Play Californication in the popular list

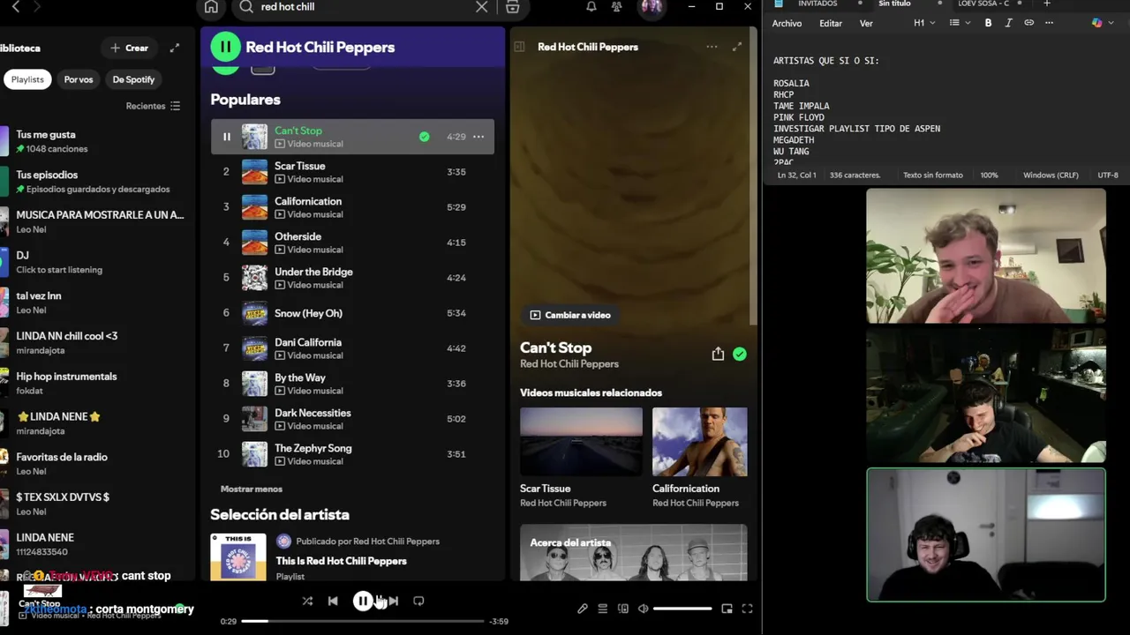click(352, 207)
